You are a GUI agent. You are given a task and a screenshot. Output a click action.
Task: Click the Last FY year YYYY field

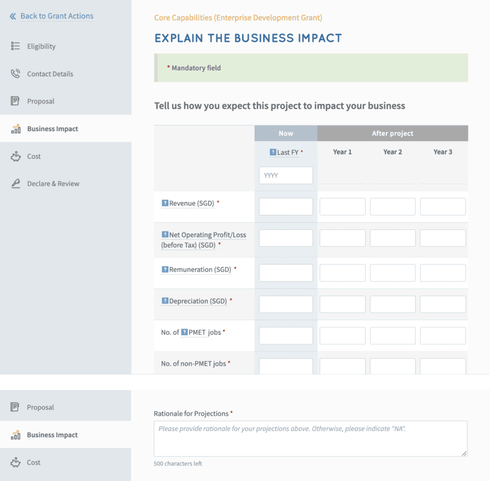tap(286, 175)
